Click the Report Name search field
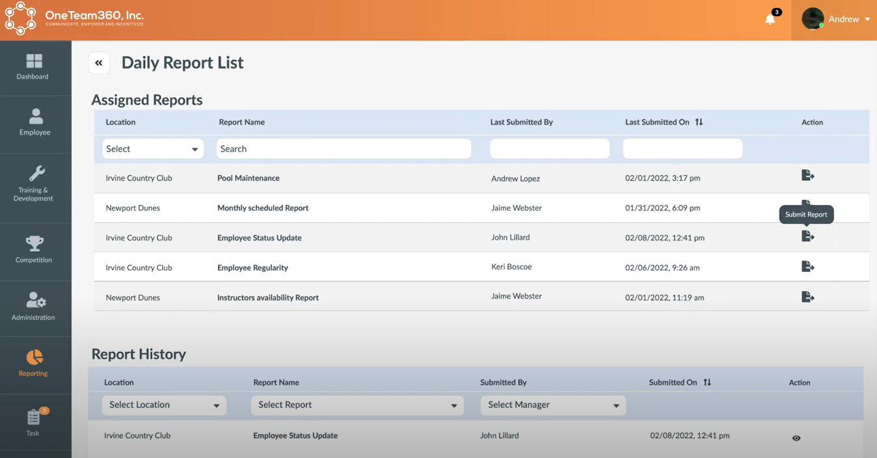Image resolution: width=877 pixels, height=458 pixels. click(x=343, y=148)
